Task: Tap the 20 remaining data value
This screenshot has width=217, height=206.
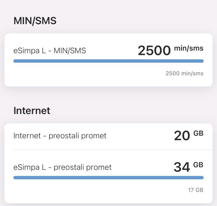Action: coord(182,136)
